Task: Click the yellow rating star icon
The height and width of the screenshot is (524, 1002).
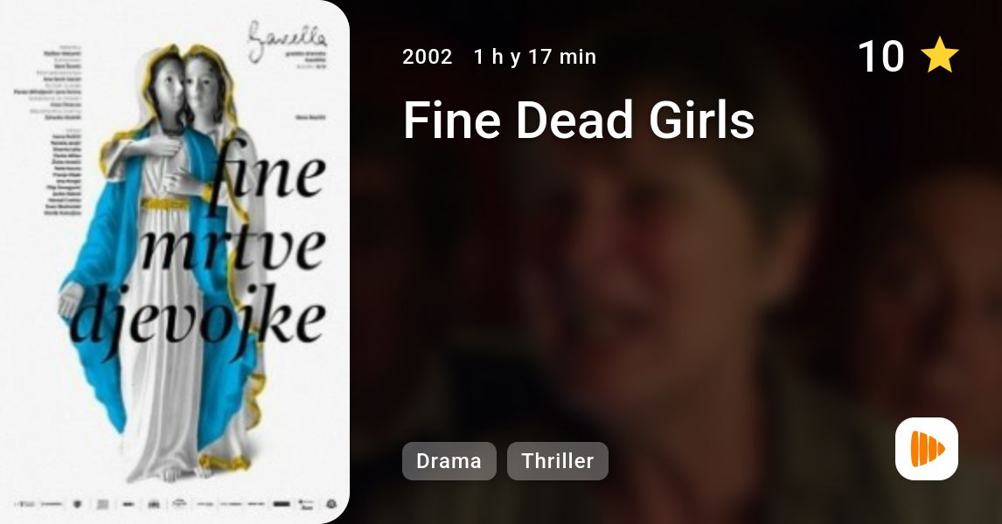Action: pos(940,56)
